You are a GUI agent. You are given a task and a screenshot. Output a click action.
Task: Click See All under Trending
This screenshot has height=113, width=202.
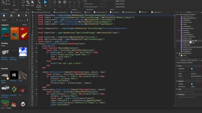pos(3,46)
